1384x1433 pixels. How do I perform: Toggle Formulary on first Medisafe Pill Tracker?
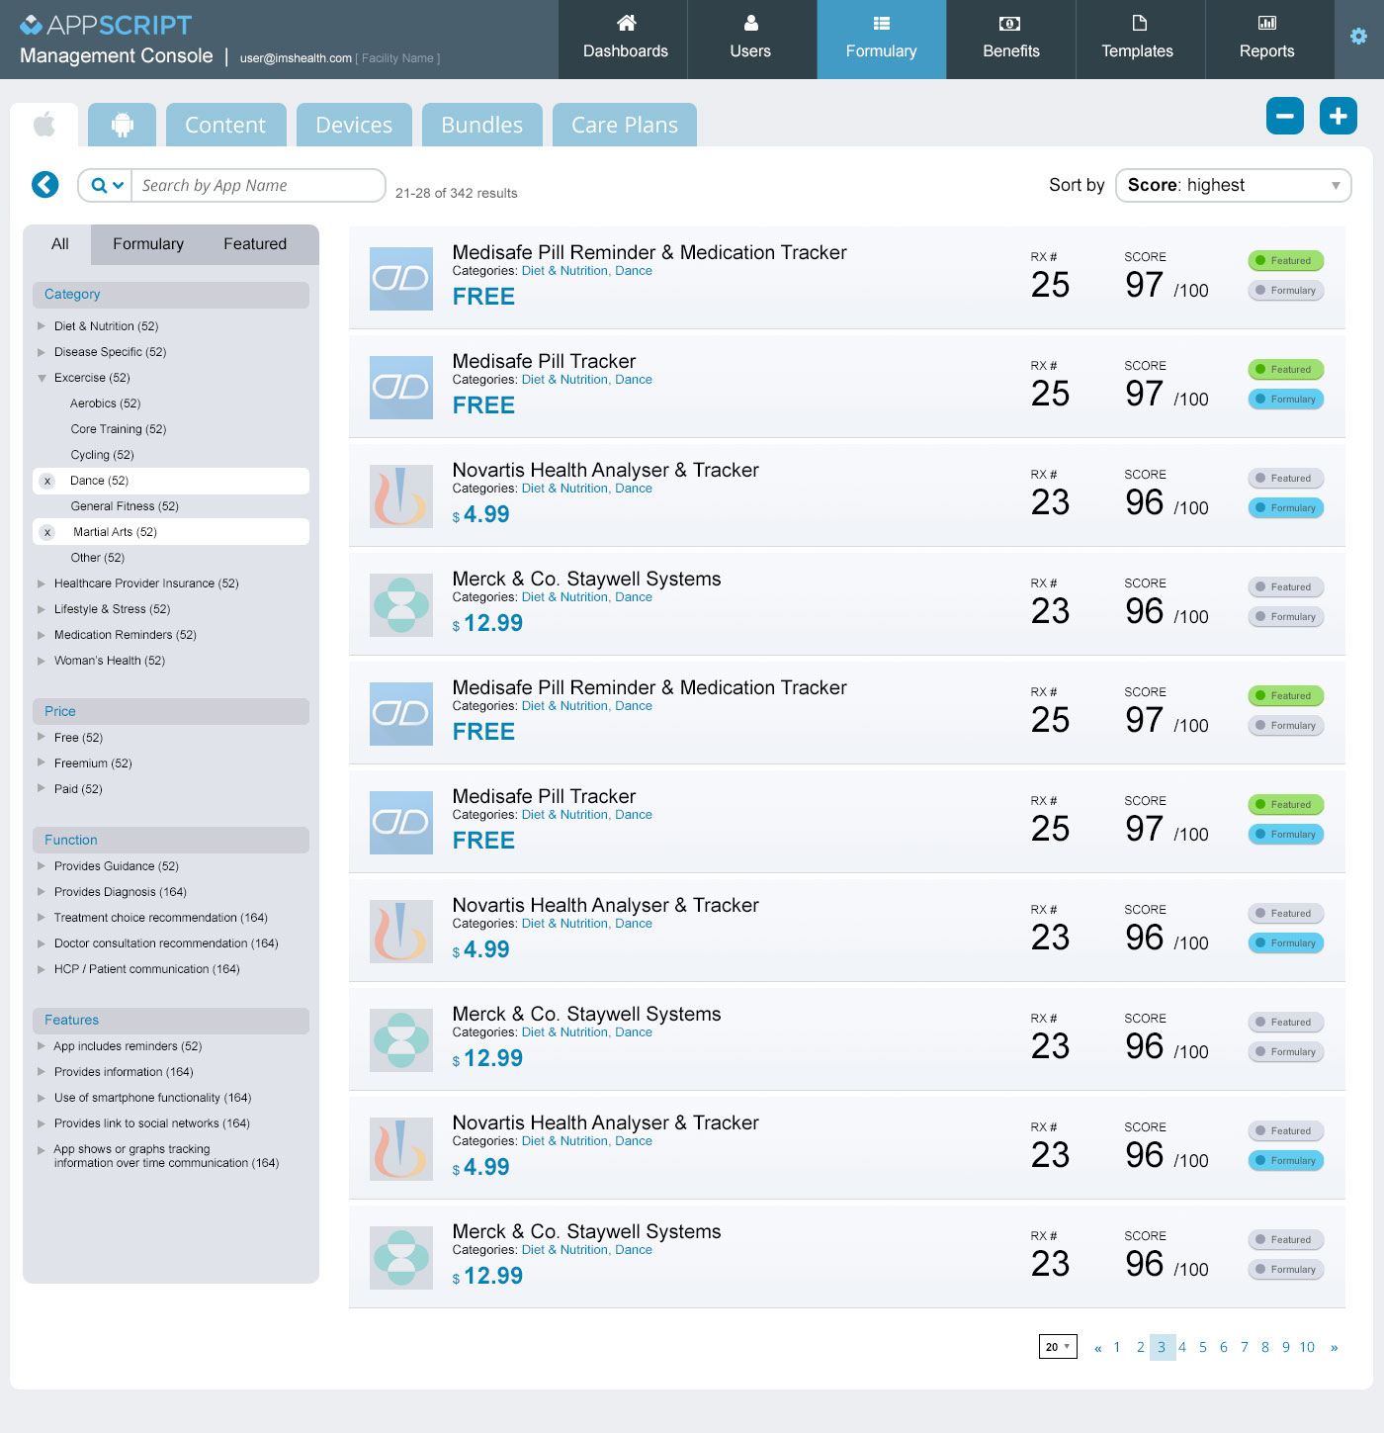click(1286, 400)
